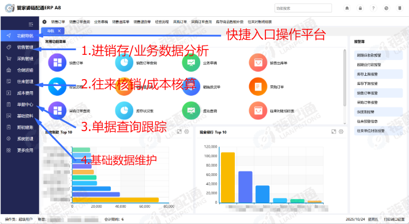Open the purple 销售订单 tile icon

57,63
